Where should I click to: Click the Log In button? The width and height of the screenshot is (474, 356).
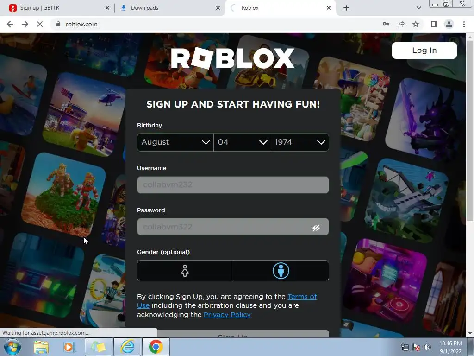point(424,50)
